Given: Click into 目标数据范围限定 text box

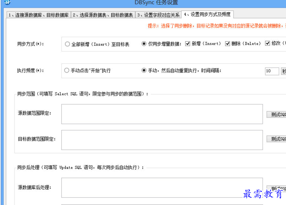Looking at the screenshot, I should 162,140.
